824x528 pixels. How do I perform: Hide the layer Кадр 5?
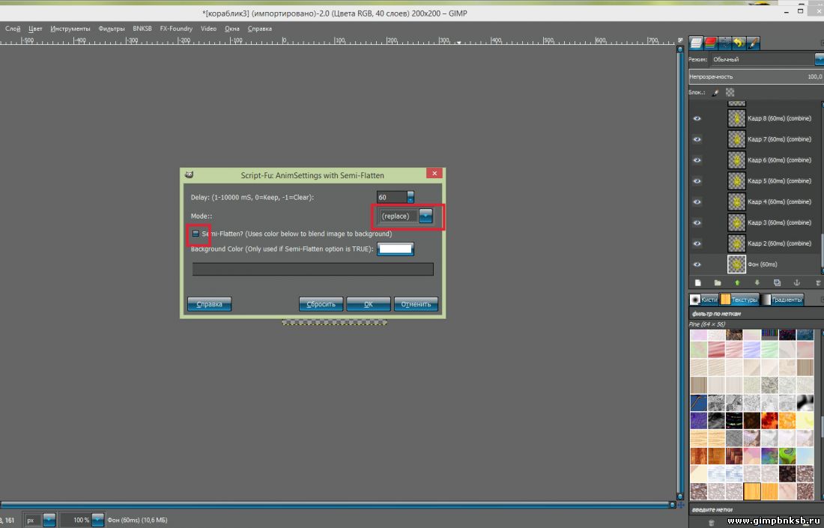coord(697,181)
